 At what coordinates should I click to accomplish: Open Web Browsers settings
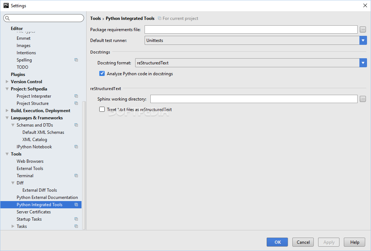[30, 161]
